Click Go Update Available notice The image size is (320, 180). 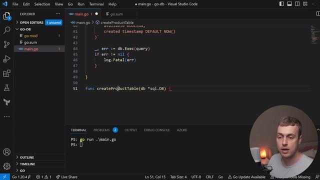[246, 177]
